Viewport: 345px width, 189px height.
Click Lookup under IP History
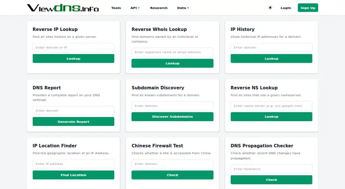click(272, 58)
